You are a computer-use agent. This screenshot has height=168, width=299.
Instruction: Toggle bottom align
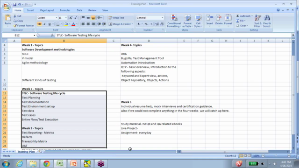pos(93,18)
